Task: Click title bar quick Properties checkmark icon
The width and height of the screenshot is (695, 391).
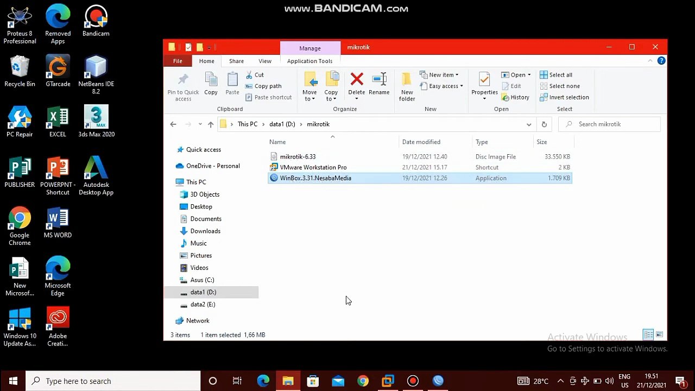Action: (188, 47)
